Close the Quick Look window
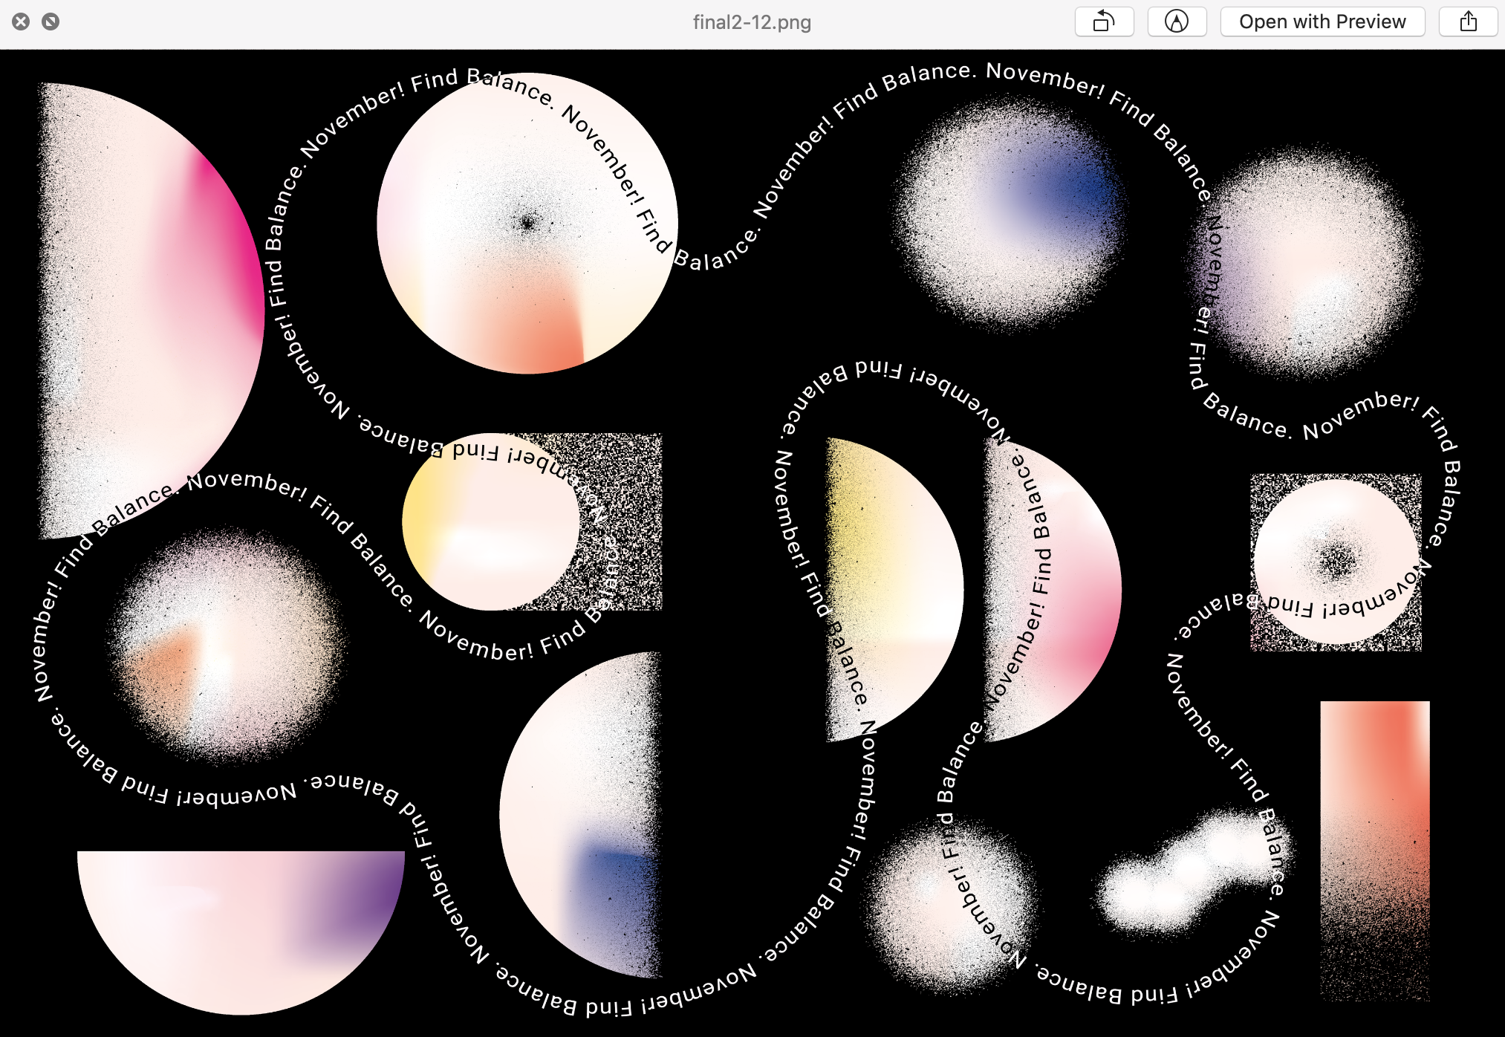This screenshot has width=1505, height=1037. (21, 22)
